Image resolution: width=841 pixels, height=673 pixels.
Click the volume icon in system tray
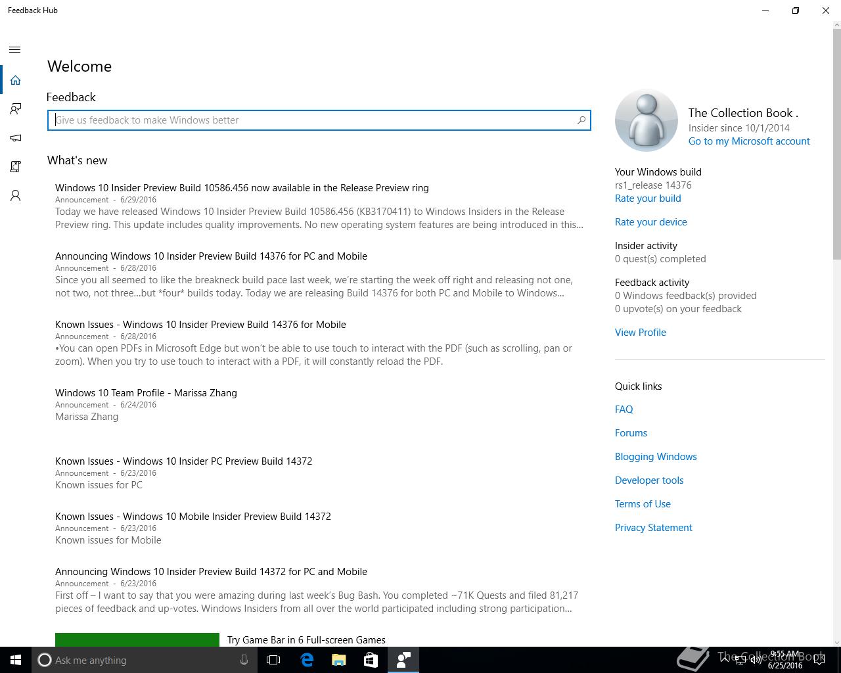756,660
